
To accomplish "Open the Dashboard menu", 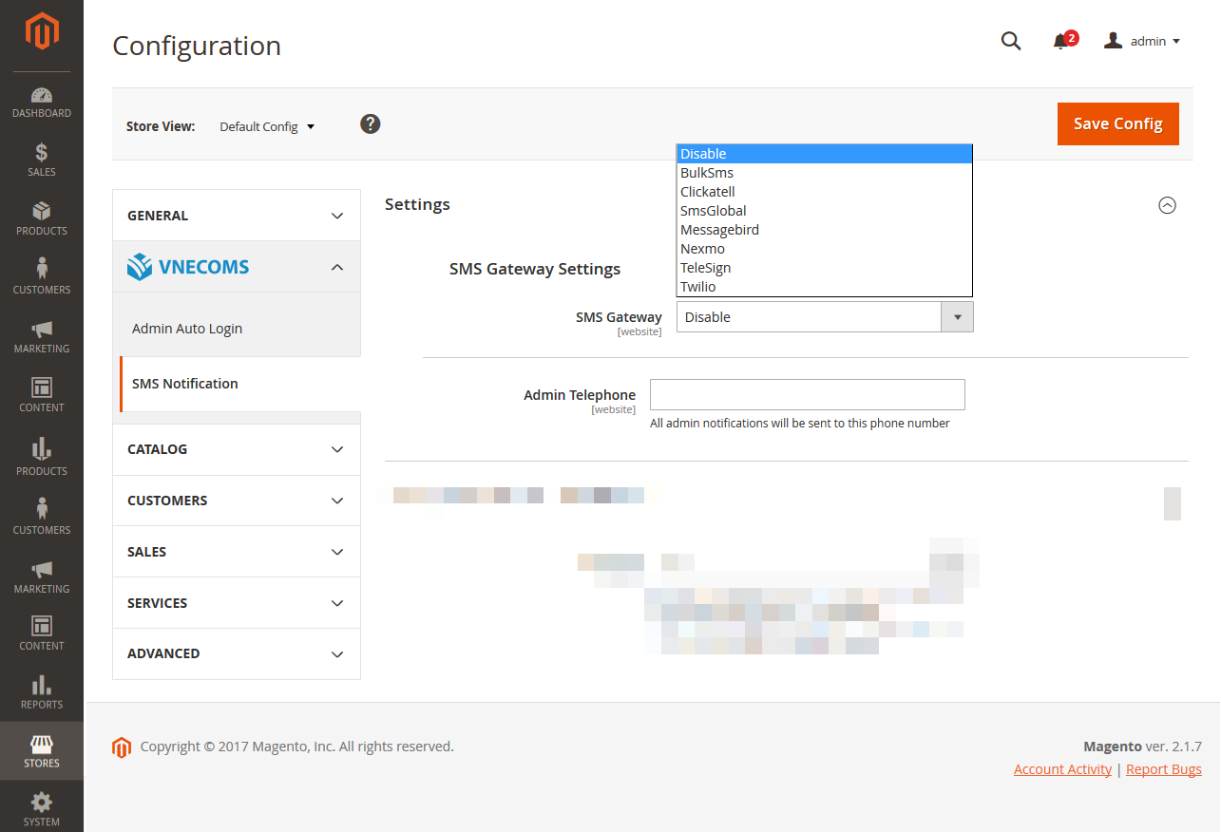I will 42,103.
